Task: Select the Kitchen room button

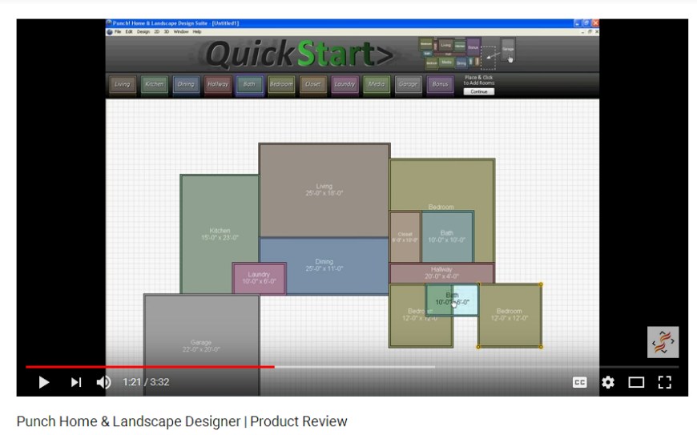Action: [155, 84]
